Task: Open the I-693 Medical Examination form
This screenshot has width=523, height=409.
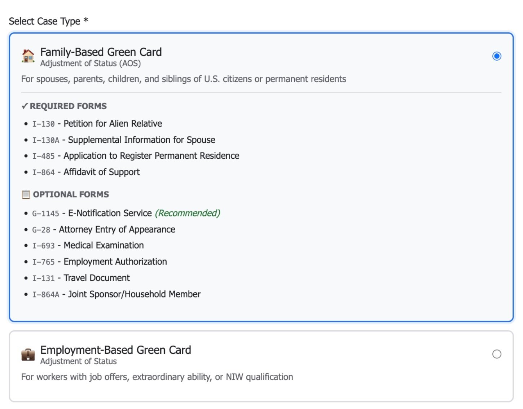Action: [88, 245]
